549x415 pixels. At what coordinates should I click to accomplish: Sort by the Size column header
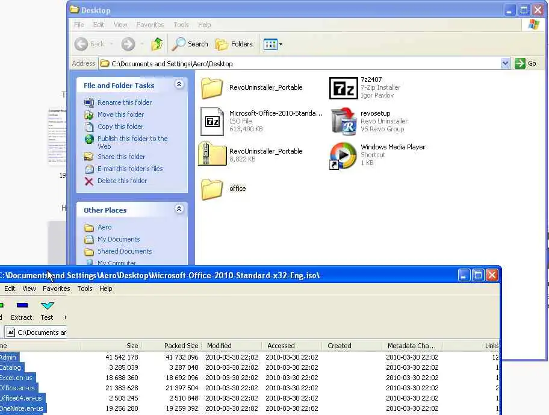[111, 346]
